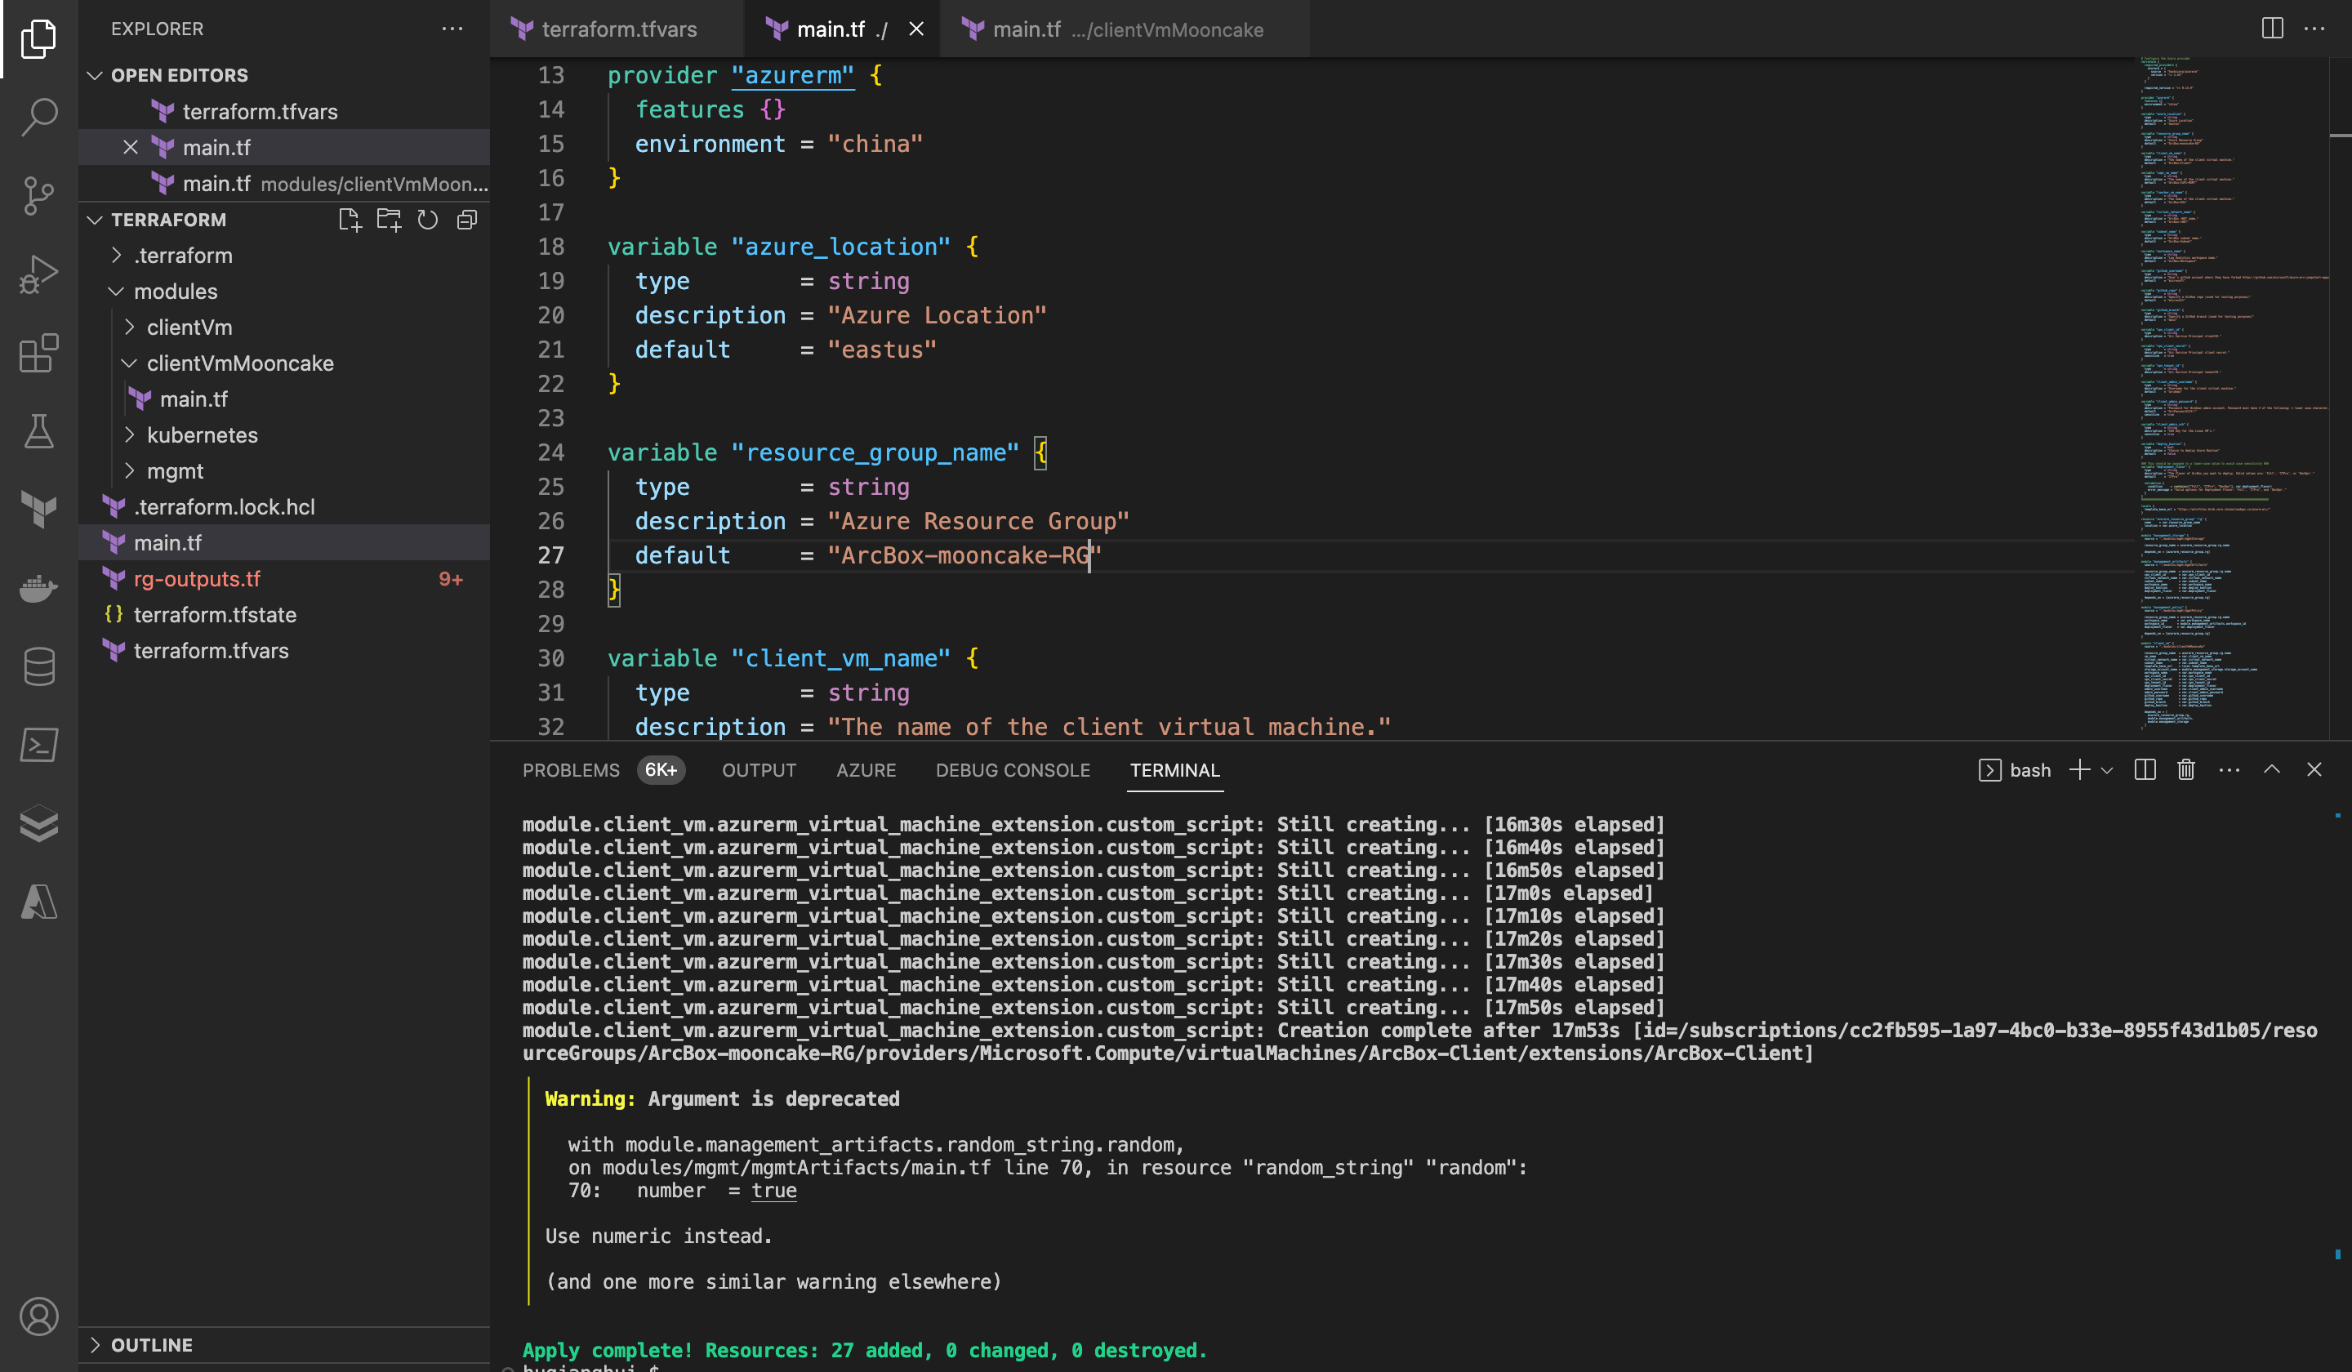Viewport: 2352px width, 1372px height.
Task: Open the Source Control view
Action: pos(39,196)
